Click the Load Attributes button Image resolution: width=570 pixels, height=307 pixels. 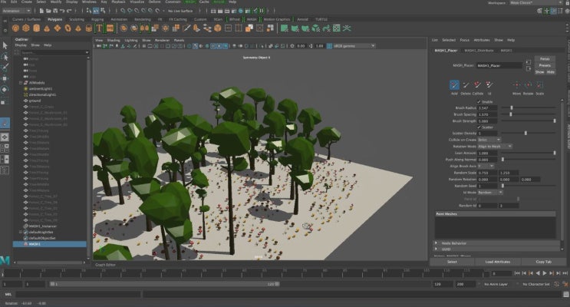498,262
